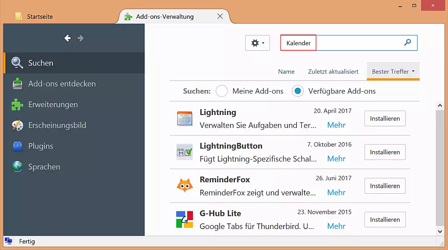Viewport: 448px width, 250px height.
Task: Close the Add-ons-Verwaltung tab
Action: click(x=220, y=17)
